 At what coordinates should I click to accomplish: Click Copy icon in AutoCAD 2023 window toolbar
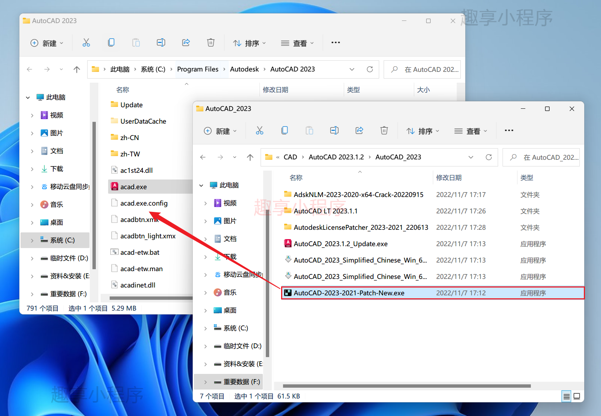[111, 43]
